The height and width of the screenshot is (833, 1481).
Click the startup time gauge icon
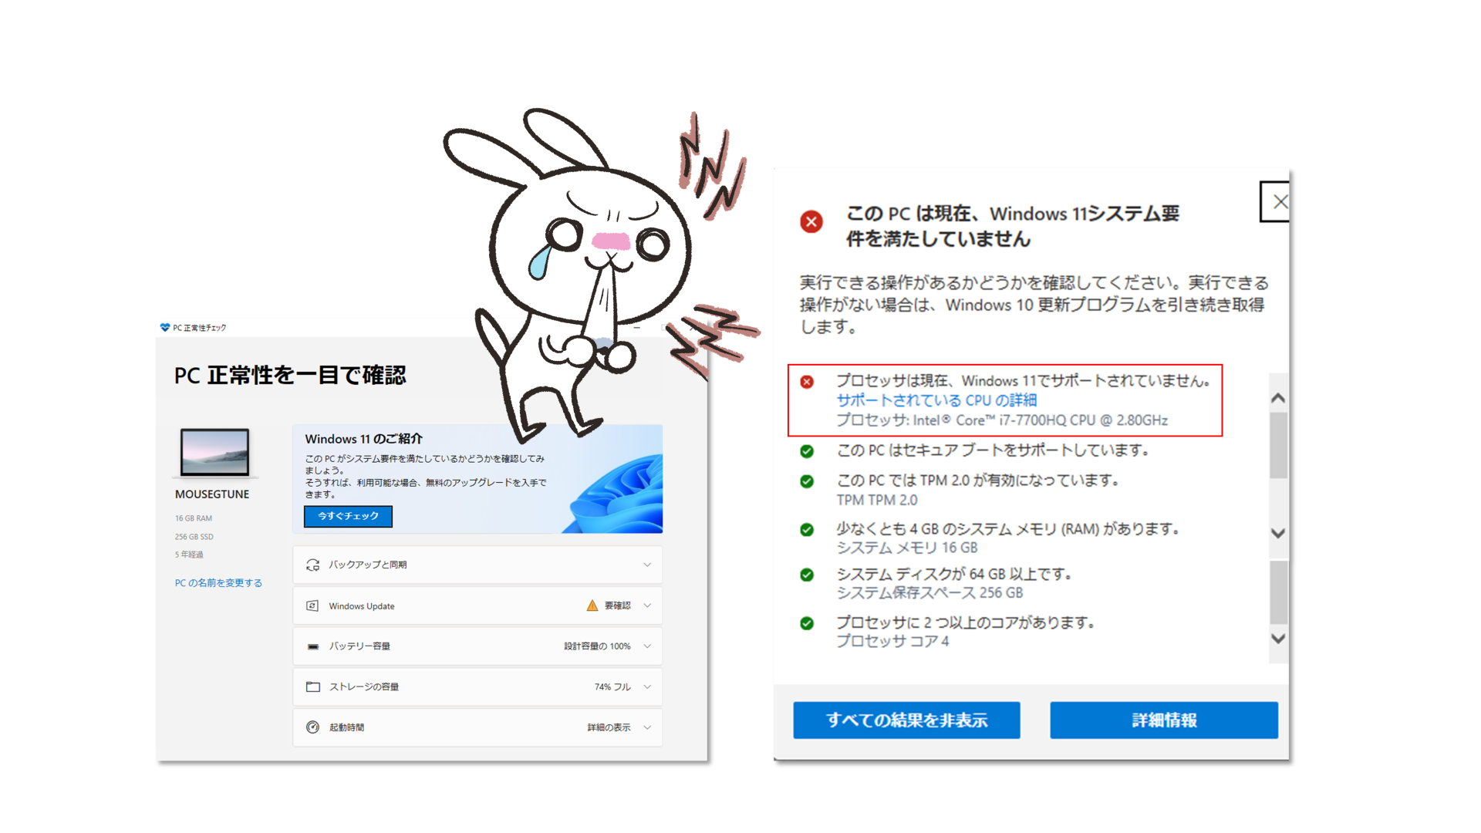[x=312, y=727]
